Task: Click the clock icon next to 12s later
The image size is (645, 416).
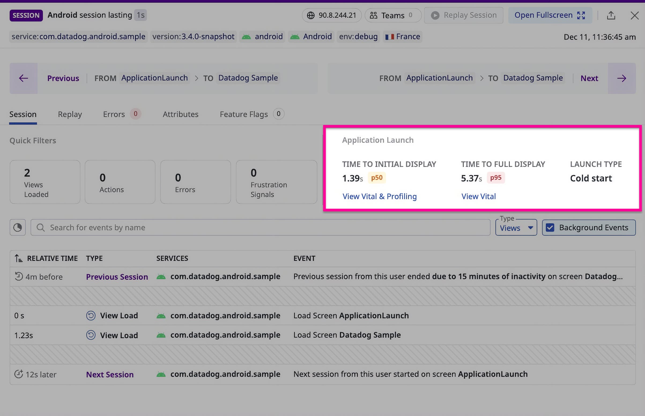Action: [18, 374]
